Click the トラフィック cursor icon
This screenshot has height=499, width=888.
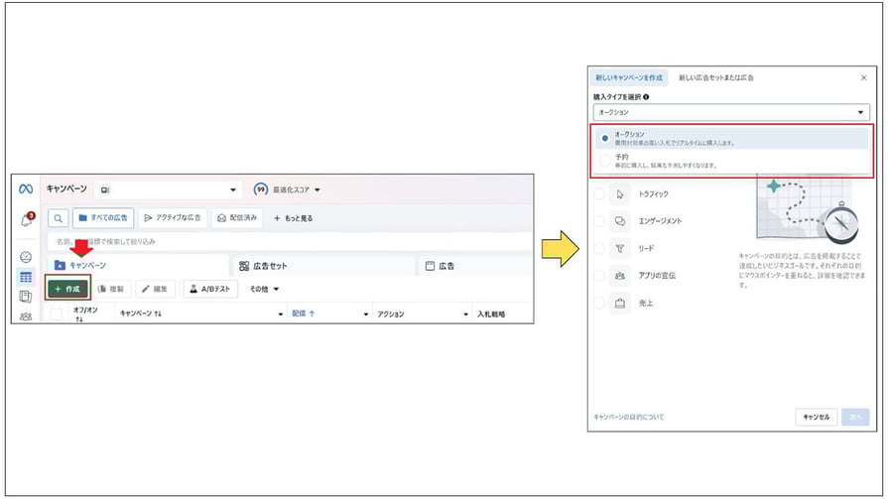(x=620, y=193)
